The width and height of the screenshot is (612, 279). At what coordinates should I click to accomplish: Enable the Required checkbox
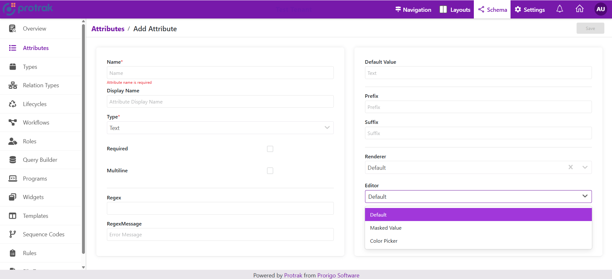pos(270,149)
